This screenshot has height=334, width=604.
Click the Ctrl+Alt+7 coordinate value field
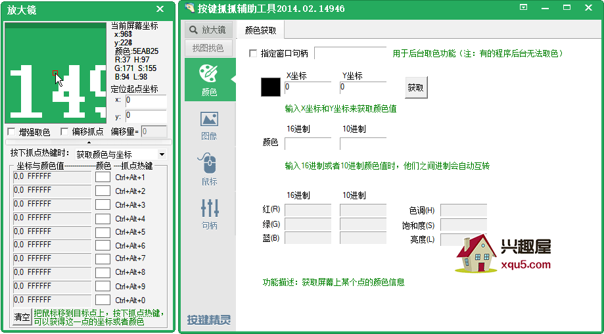coord(53,259)
